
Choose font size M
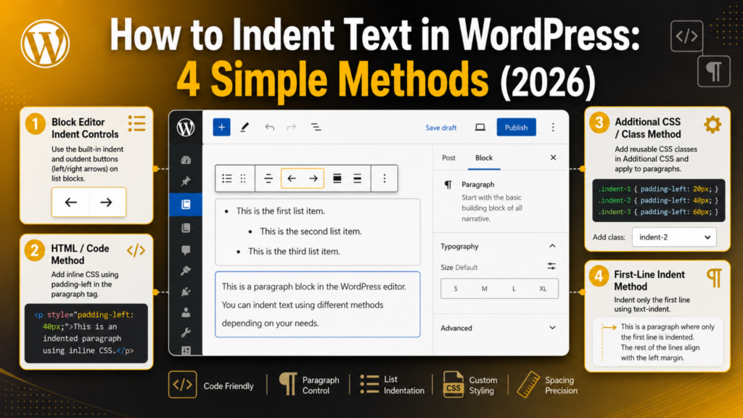click(484, 289)
